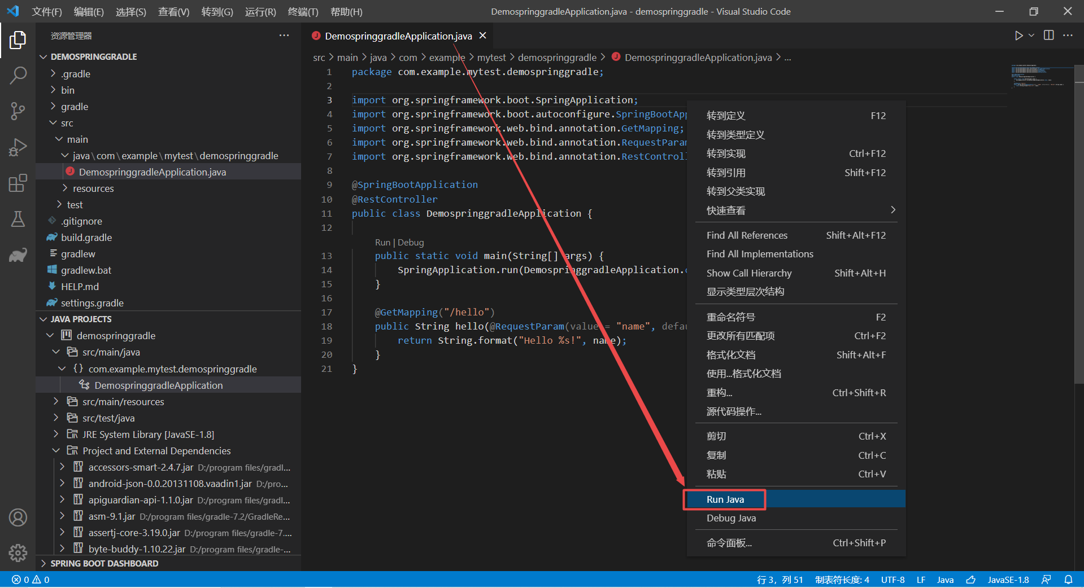Choose Debug Java from context menu
The height and width of the screenshot is (588, 1084).
point(796,518)
